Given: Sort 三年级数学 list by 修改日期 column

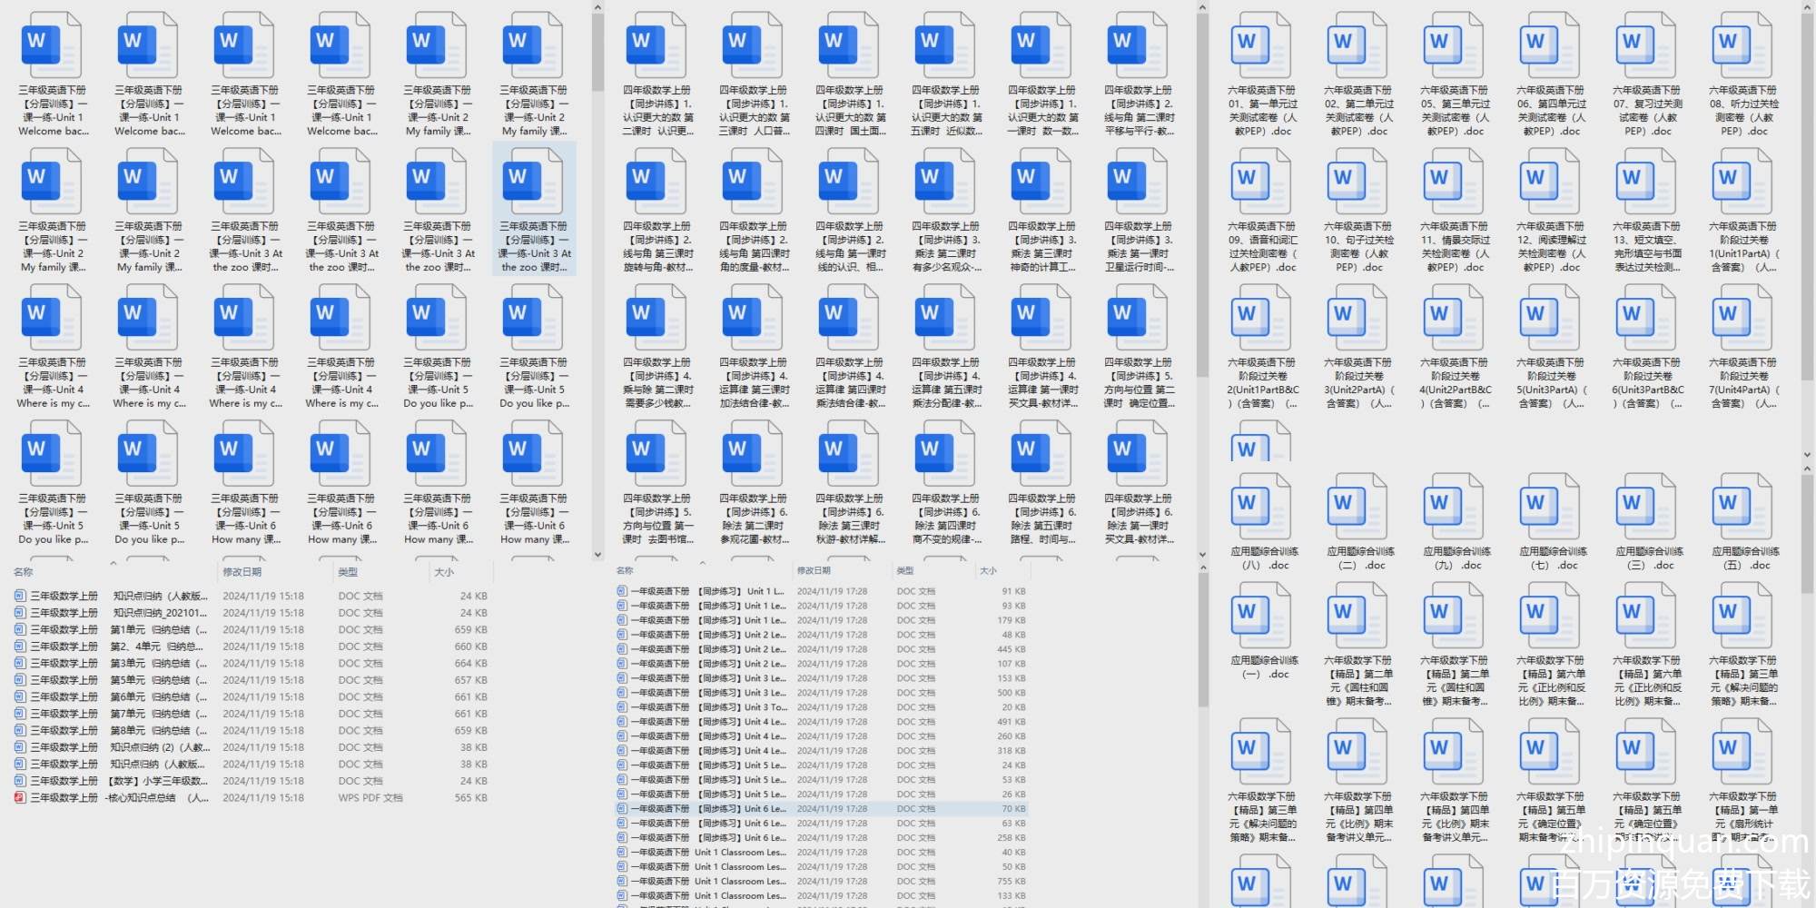Looking at the screenshot, I should point(242,572).
